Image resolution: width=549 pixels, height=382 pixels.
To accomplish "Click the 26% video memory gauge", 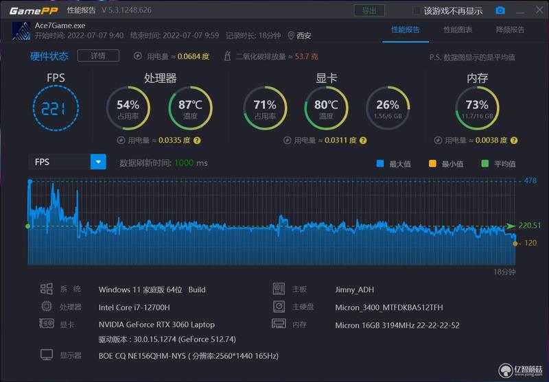I will coord(388,108).
